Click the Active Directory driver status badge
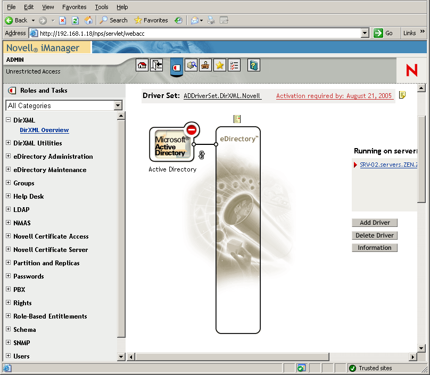The height and width of the screenshot is (375, 430). tap(191, 129)
